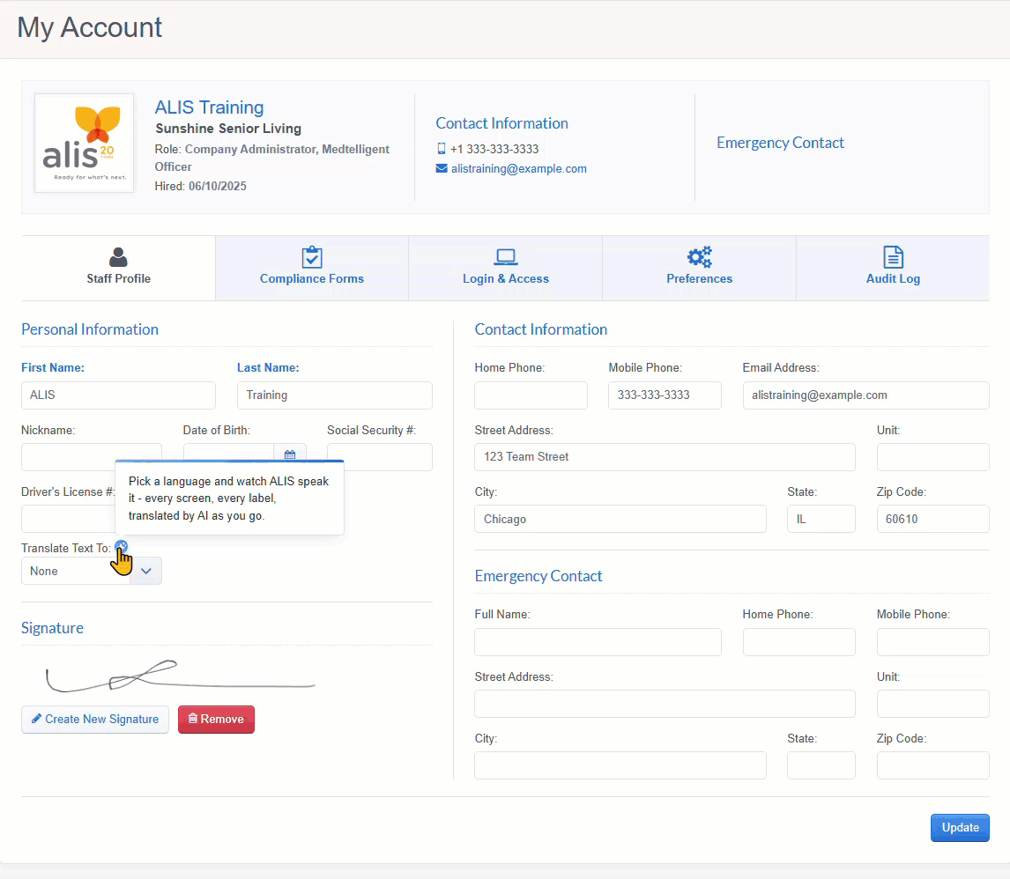The width and height of the screenshot is (1010, 879).
Task: Open the Compliance Forms tab
Action: click(312, 269)
